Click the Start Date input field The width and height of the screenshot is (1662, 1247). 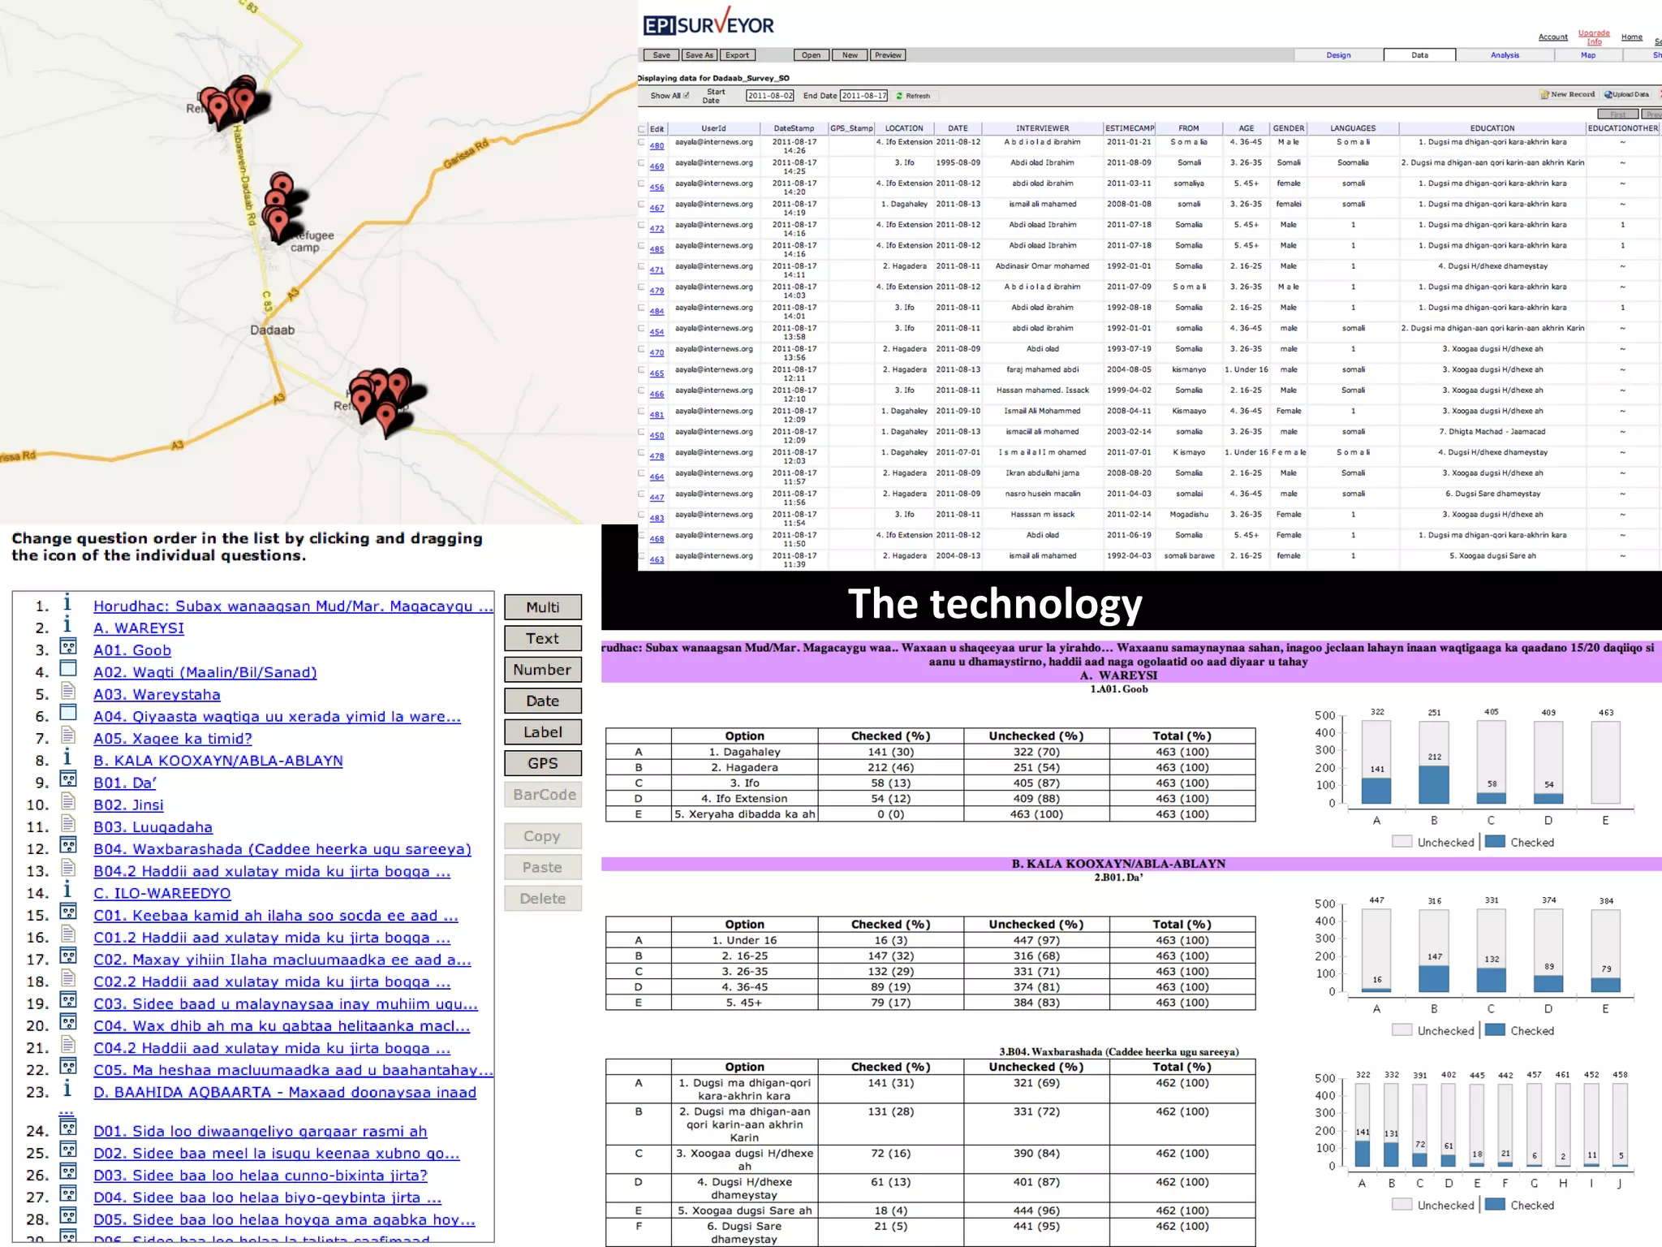pos(769,96)
